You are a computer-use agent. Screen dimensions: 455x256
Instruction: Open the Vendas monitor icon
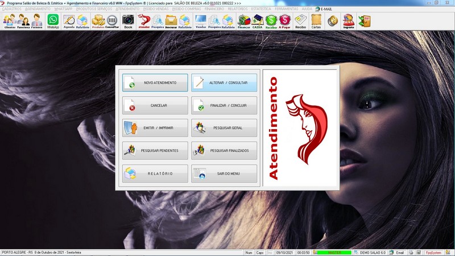tap(201, 21)
